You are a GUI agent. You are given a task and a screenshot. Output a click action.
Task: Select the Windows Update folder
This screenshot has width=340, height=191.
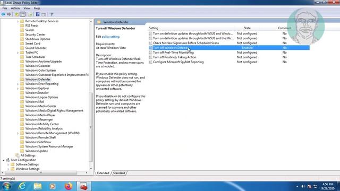coord(37,151)
